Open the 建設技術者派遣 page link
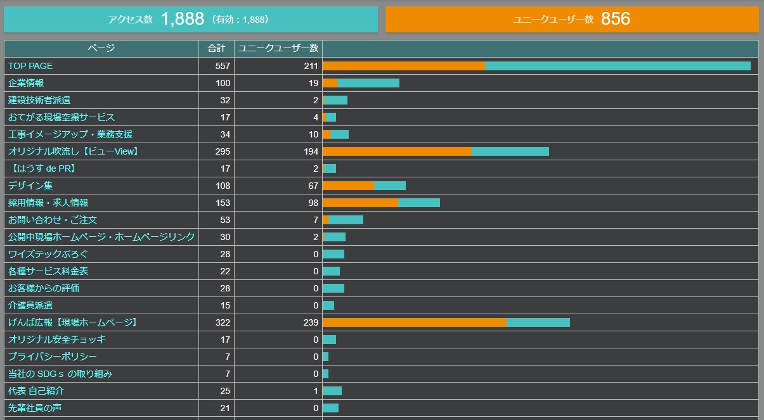764x420 pixels. click(39, 100)
